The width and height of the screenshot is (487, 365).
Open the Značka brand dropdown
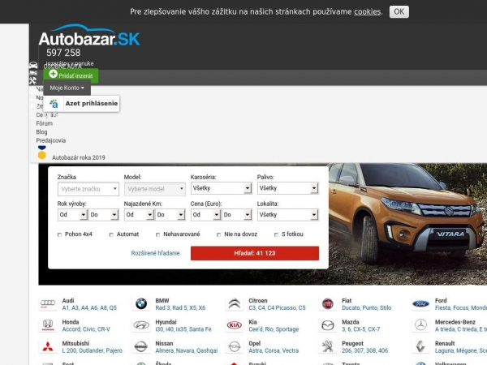pos(88,189)
